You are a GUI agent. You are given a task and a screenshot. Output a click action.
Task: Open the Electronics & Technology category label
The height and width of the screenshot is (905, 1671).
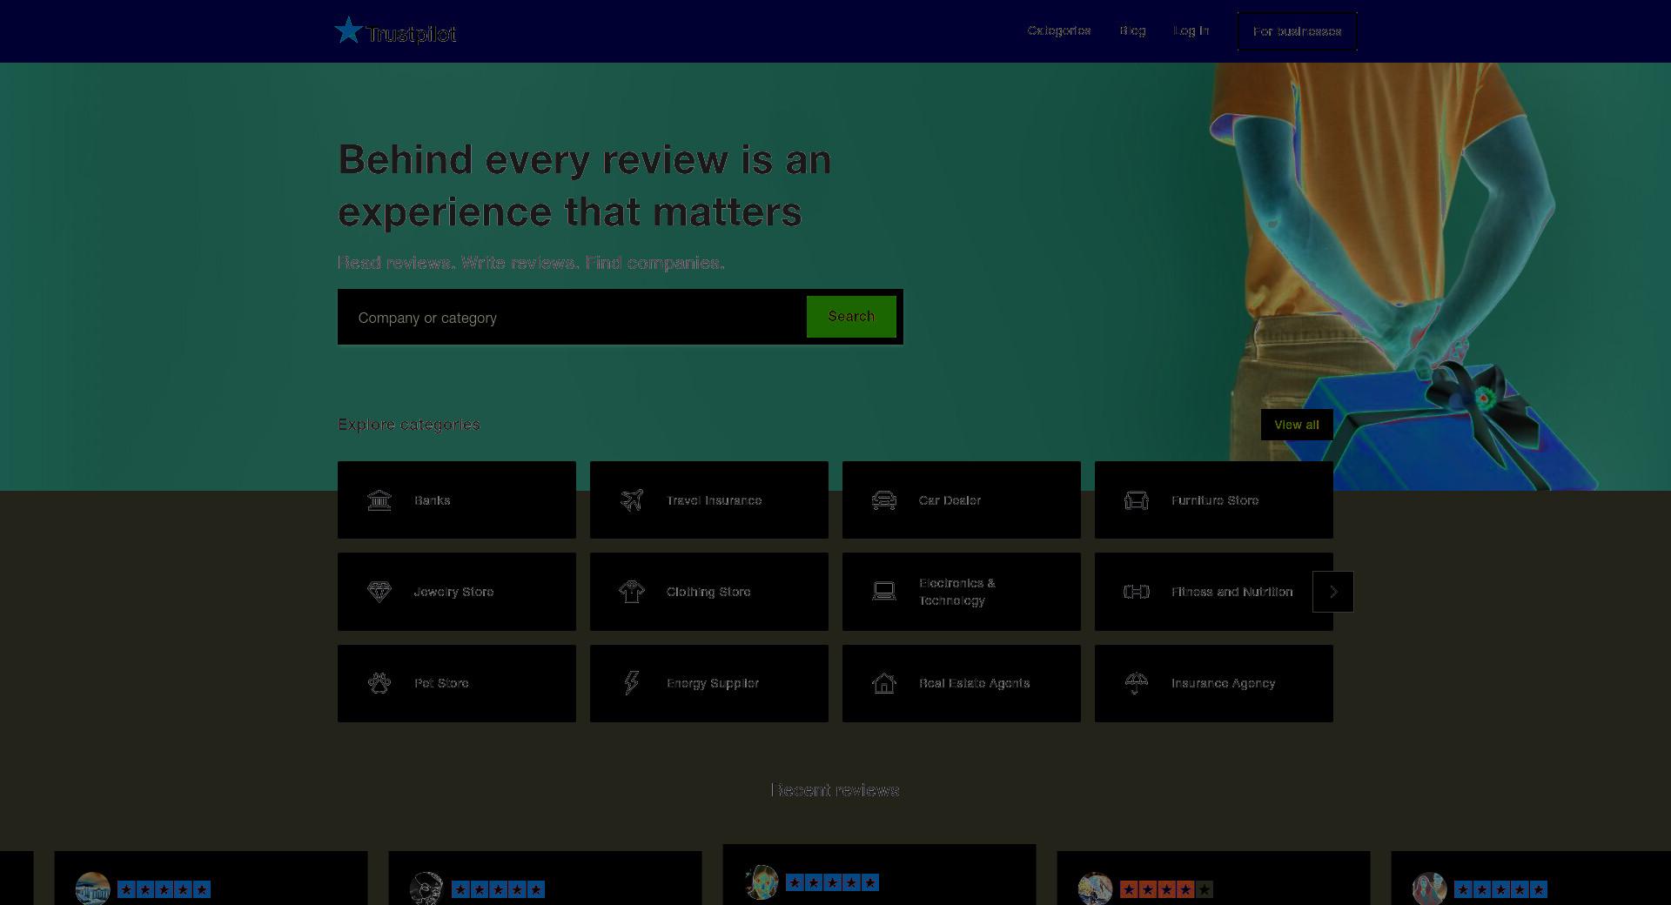click(957, 592)
